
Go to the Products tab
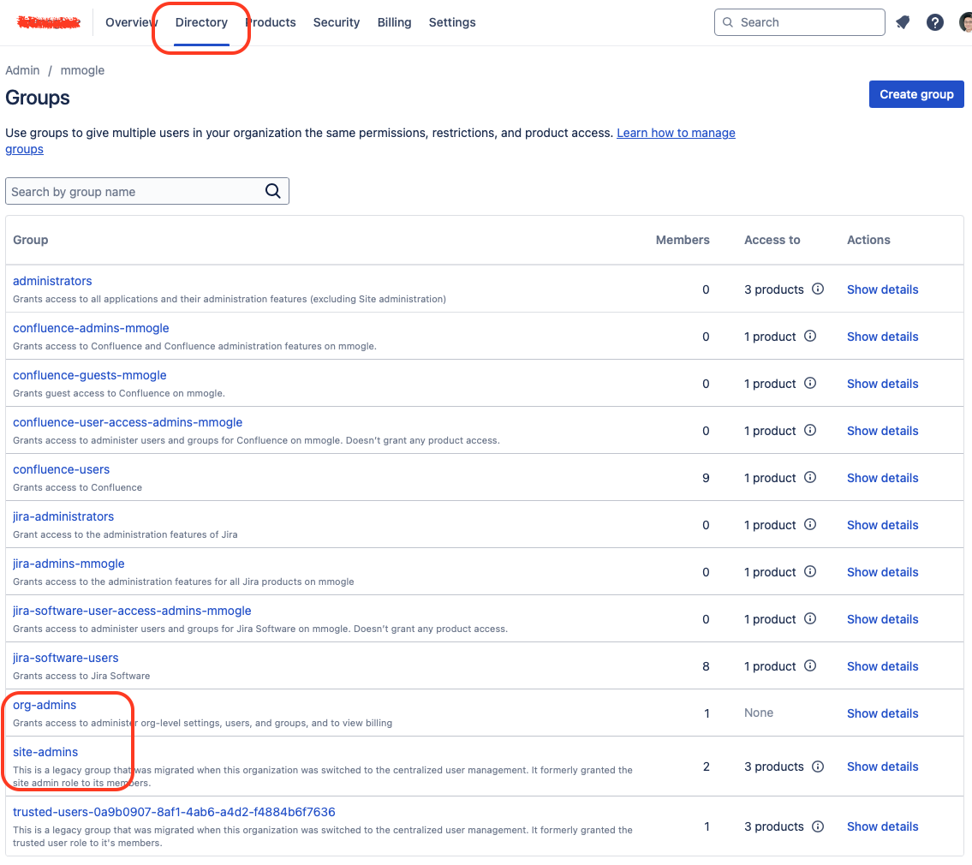(272, 23)
